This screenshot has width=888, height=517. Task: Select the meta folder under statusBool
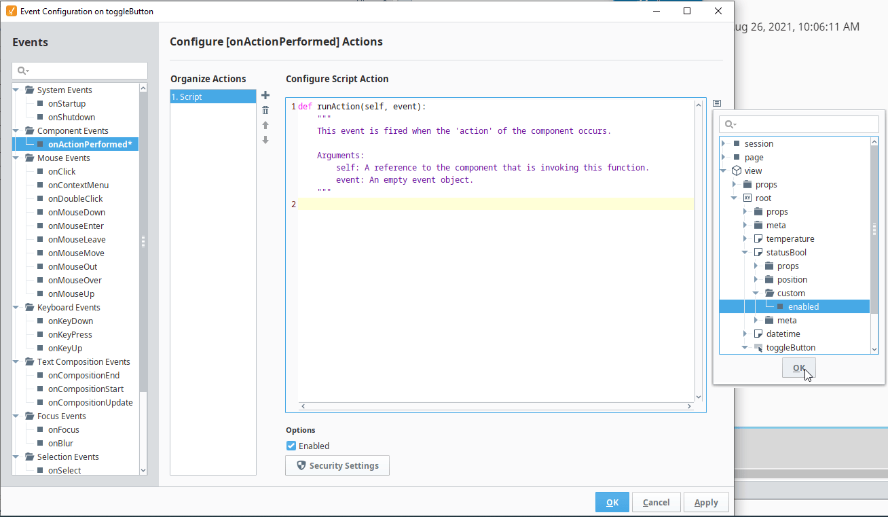tap(787, 321)
